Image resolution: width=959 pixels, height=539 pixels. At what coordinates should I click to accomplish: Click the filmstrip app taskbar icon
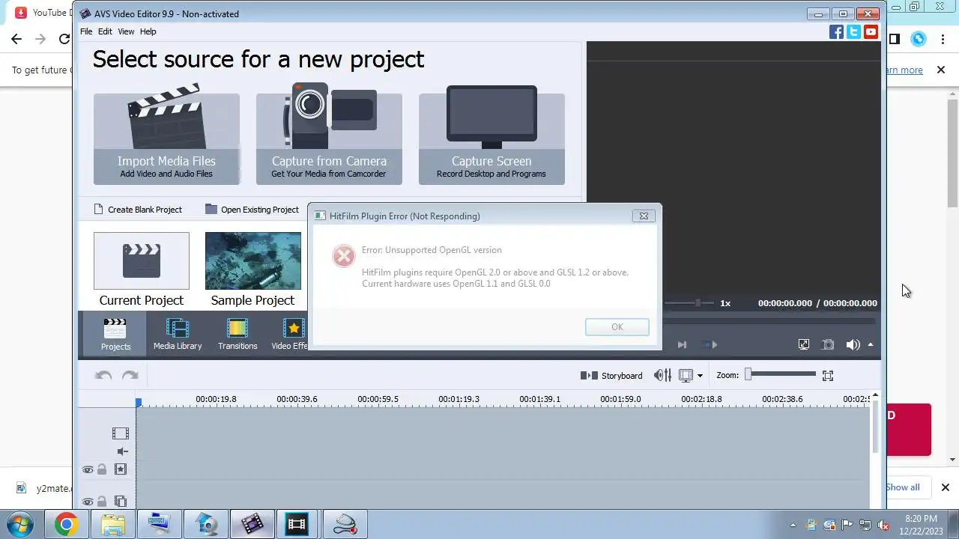[x=297, y=524]
